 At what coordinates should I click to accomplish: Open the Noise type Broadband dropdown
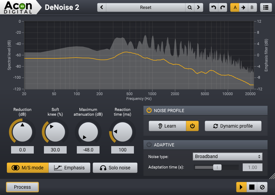point(227,156)
